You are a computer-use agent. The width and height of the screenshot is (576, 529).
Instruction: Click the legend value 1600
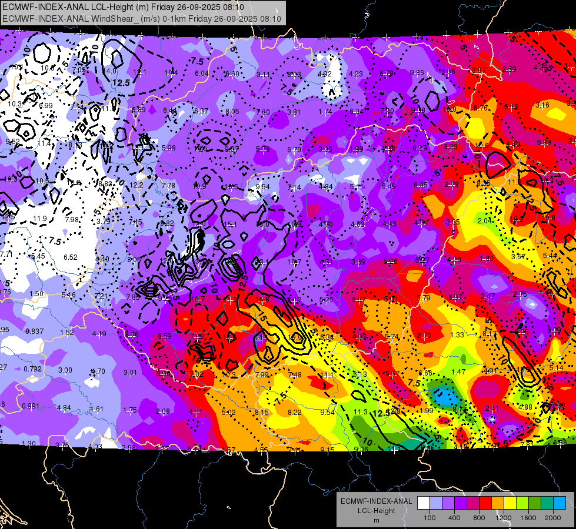click(x=528, y=518)
